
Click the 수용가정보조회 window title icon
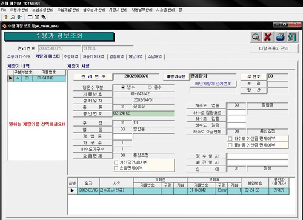coord(4,26)
